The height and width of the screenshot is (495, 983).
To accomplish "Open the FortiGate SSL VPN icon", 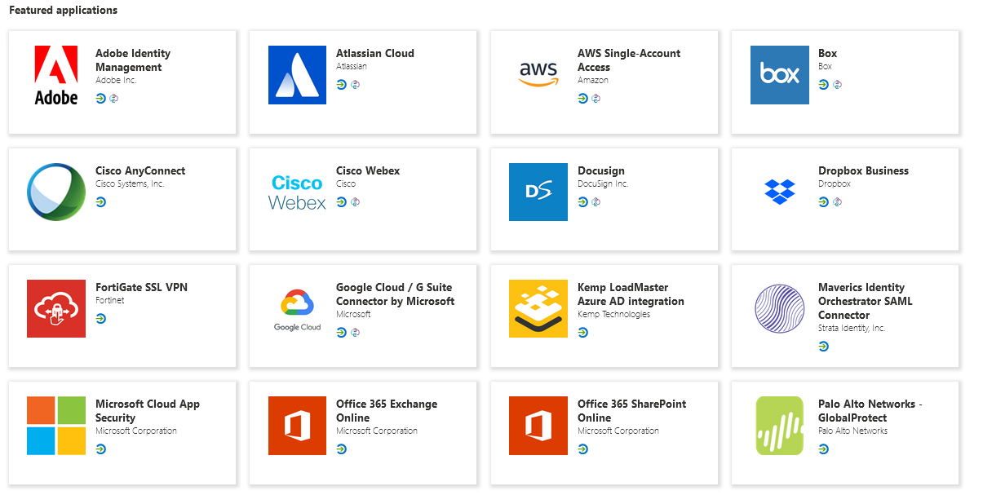I will [x=56, y=308].
